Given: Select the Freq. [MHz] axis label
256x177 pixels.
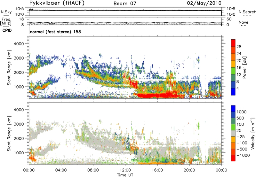Looking at the screenshot, I should [x=6, y=21].
